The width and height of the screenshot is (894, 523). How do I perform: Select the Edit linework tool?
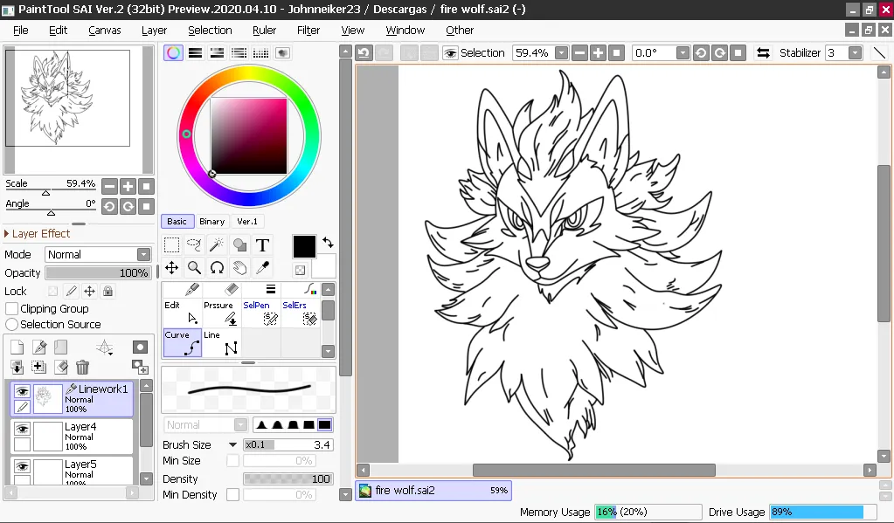coord(183,313)
